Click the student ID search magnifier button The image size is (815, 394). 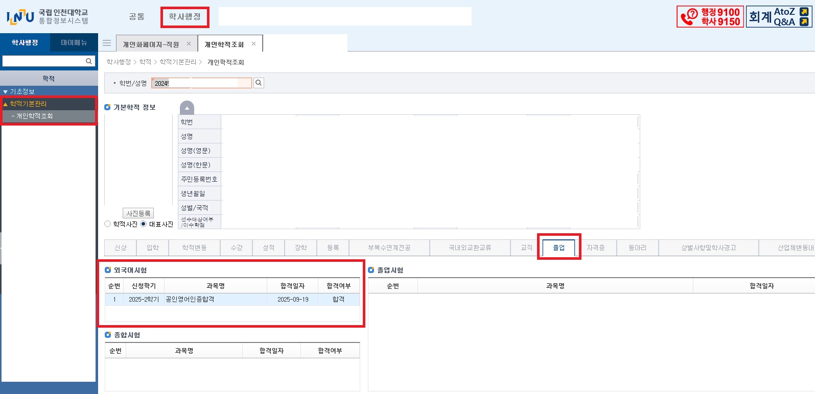coord(259,83)
